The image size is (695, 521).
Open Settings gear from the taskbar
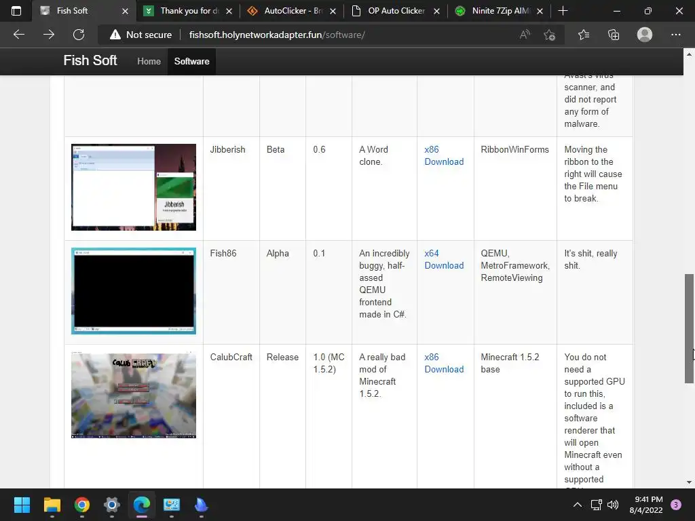tap(112, 505)
